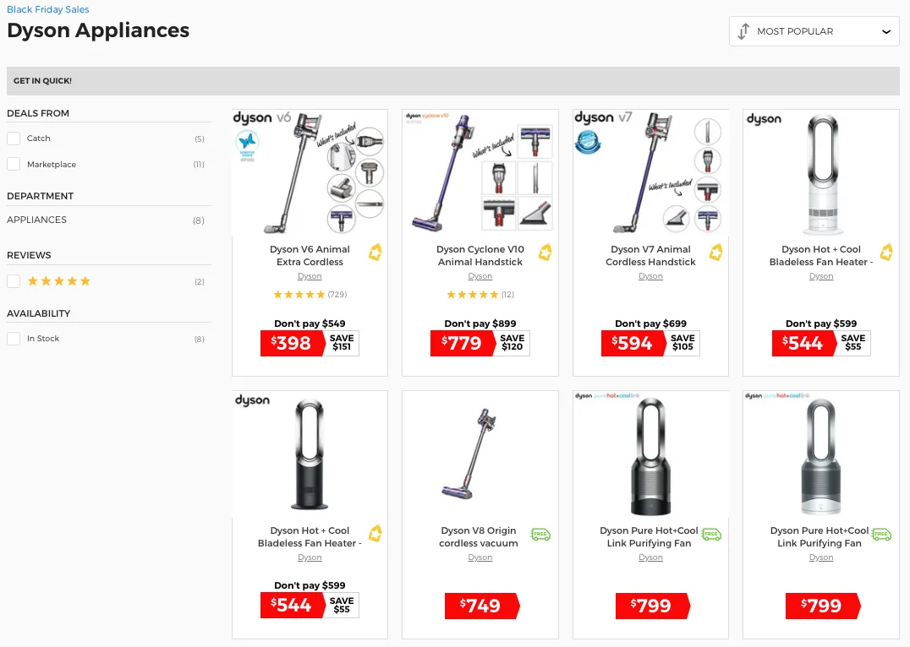
Task: Click the free shipping truck icon on Dyson V8 Origin
Action: 540,534
